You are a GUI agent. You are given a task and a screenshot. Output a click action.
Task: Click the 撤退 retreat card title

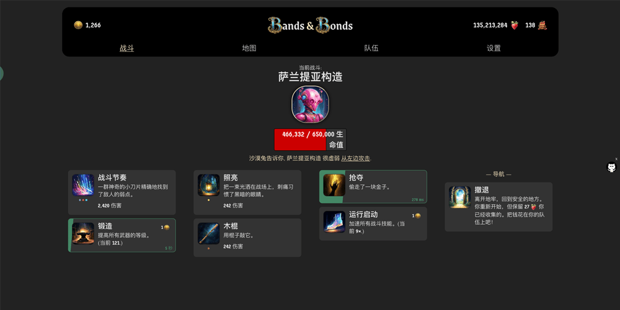(482, 190)
